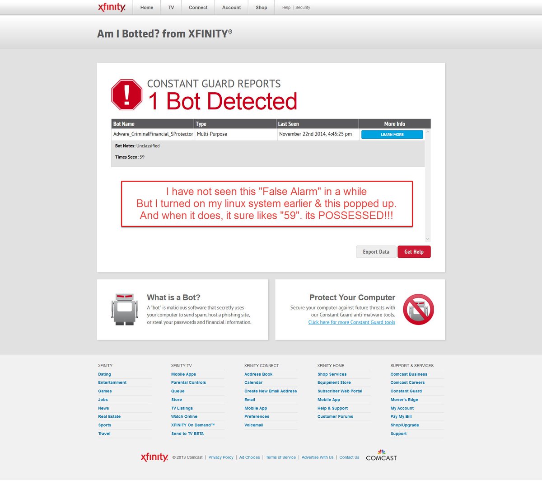Image resolution: width=542 pixels, height=481 pixels.
Task: Open the Shop Services footer link
Action: tap(332, 374)
